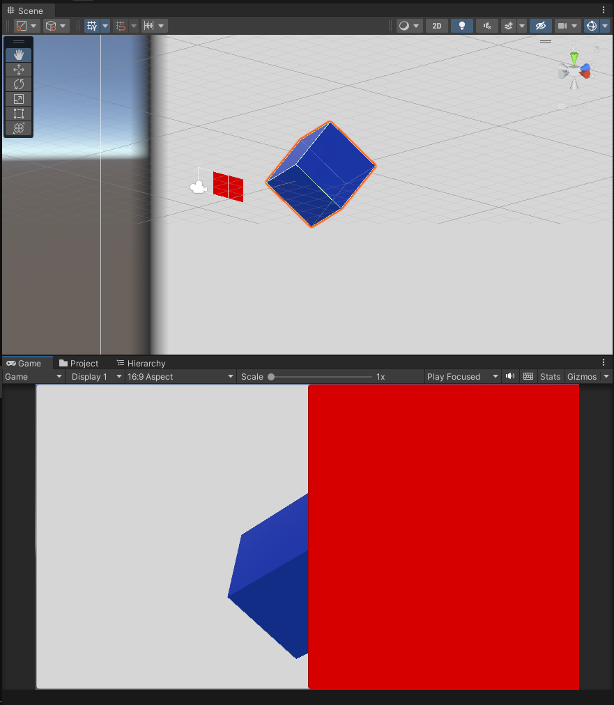The width and height of the screenshot is (614, 705).
Task: Select the Rotate tool
Action: (18, 84)
